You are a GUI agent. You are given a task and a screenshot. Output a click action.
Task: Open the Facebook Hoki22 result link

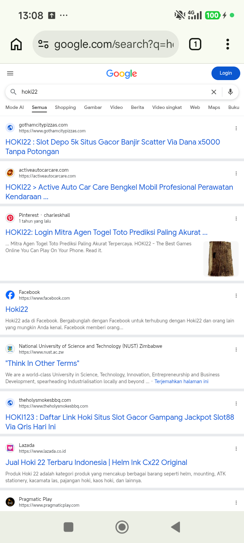pos(17,310)
